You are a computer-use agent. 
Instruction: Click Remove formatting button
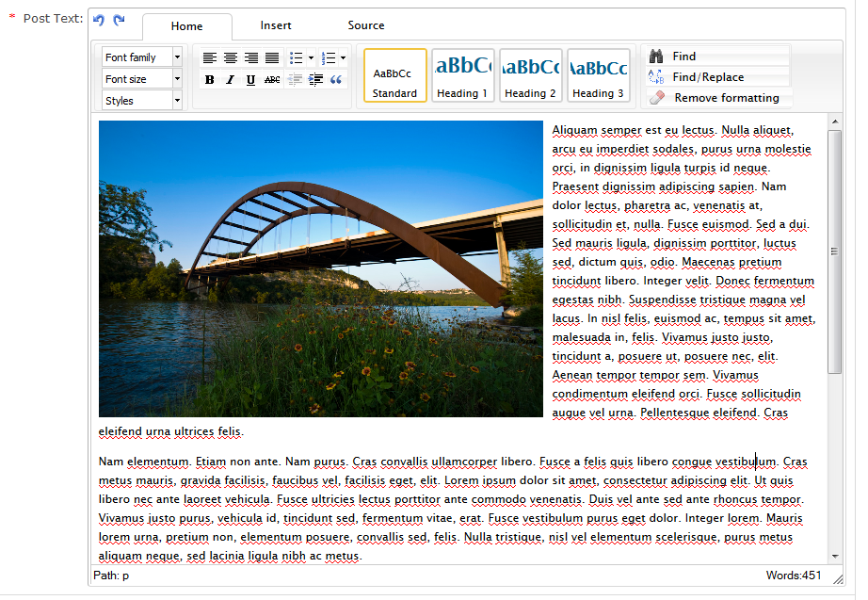point(725,98)
